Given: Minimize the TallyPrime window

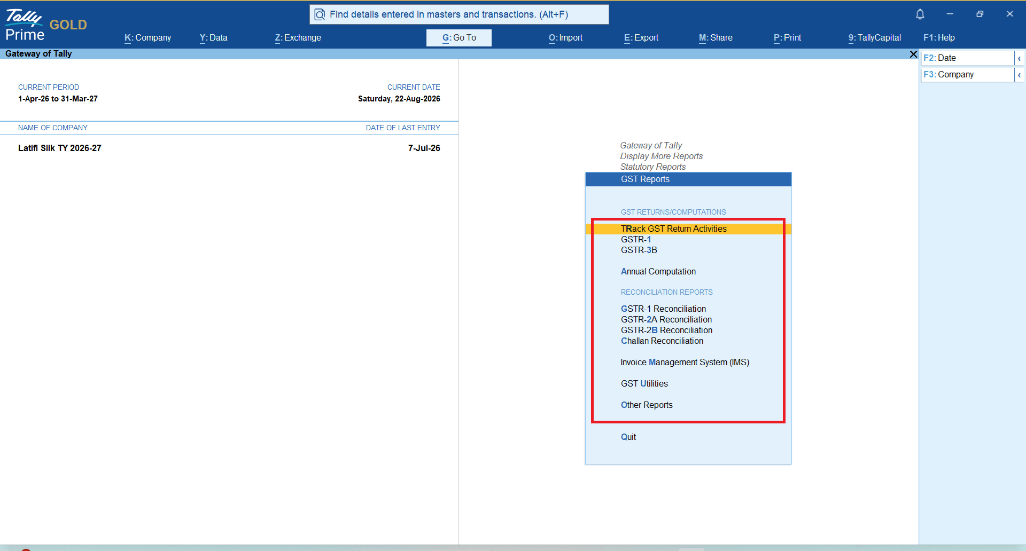Looking at the screenshot, I should [x=950, y=14].
